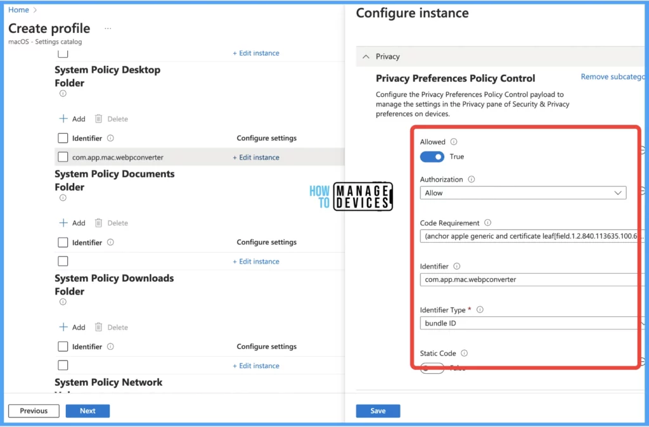Click the com.app.mac.webpconverter identifier text in list
Image resolution: width=649 pixels, height=427 pixels.
pyautogui.click(x=118, y=158)
